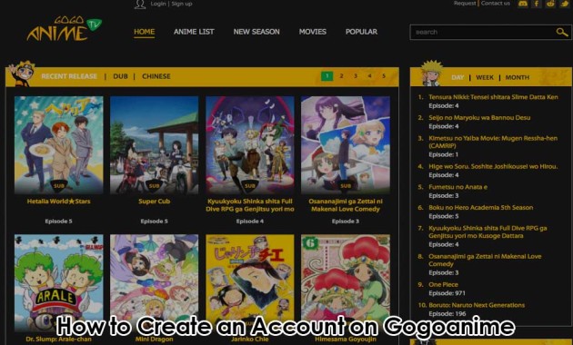Image resolution: width=573 pixels, height=345 pixels.
Task: Click the Gogoanime TV logo
Action: pyautogui.click(x=65, y=28)
